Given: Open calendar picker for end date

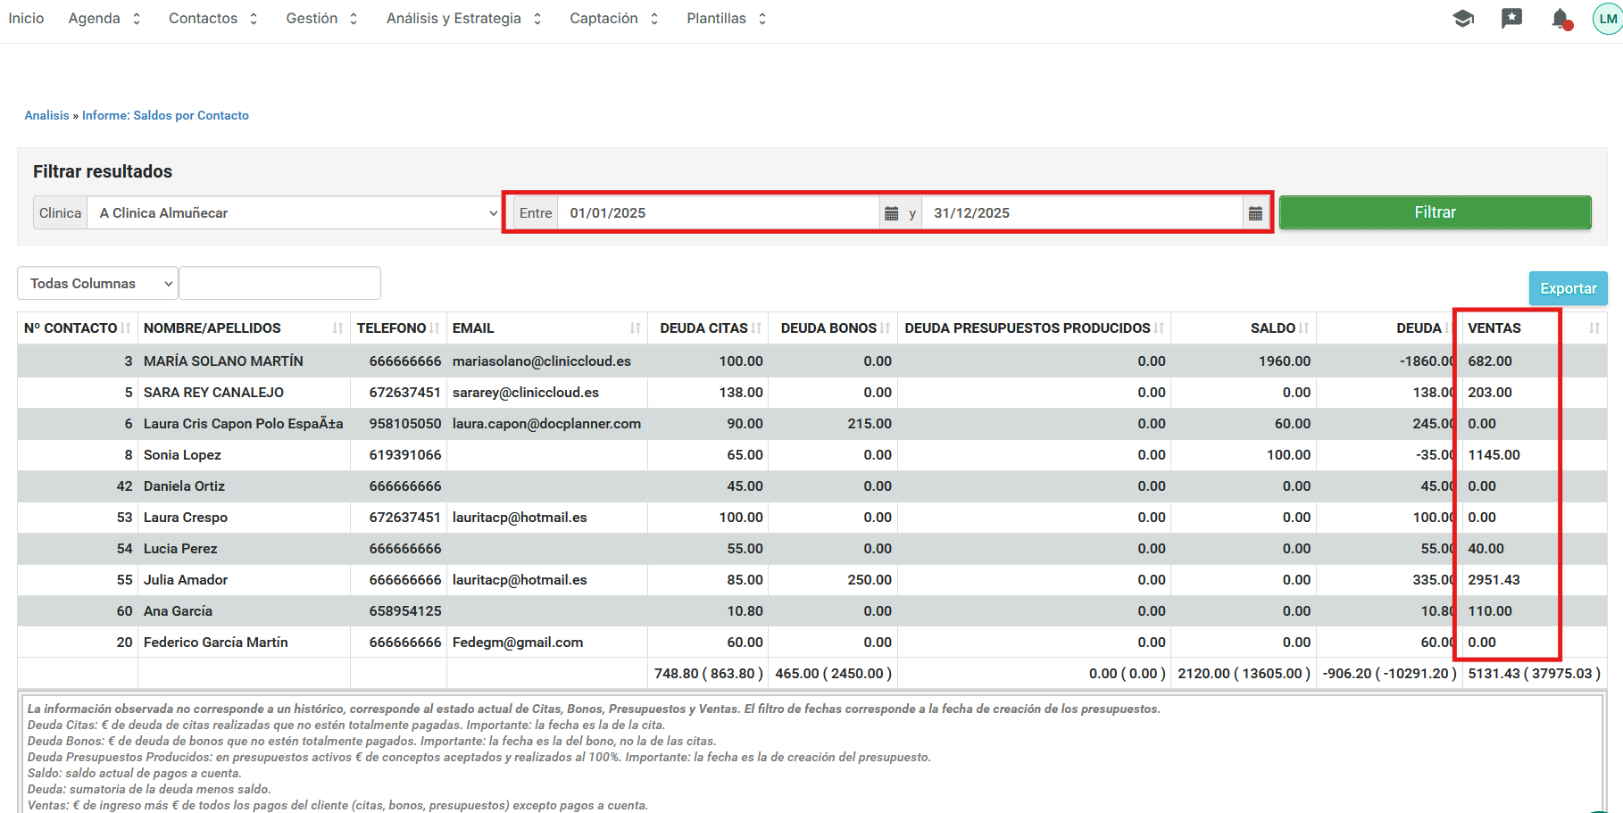Looking at the screenshot, I should pyautogui.click(x=1255, y=213).
